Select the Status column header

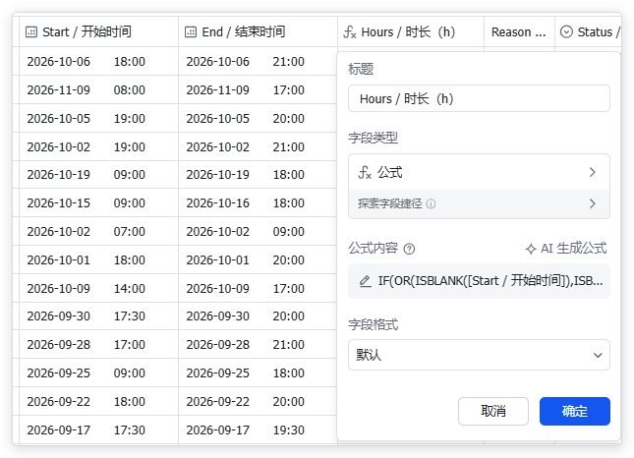coord(589,31)
